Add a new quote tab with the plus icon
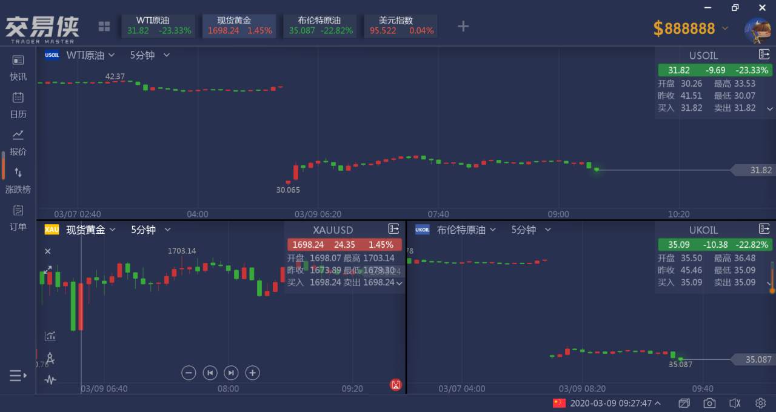776x412 pixels. coord(463,26)
